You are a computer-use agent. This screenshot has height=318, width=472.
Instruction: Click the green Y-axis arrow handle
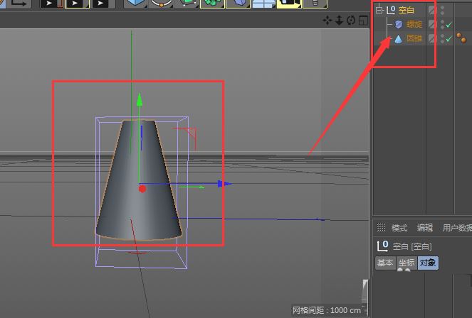(140, 100)
